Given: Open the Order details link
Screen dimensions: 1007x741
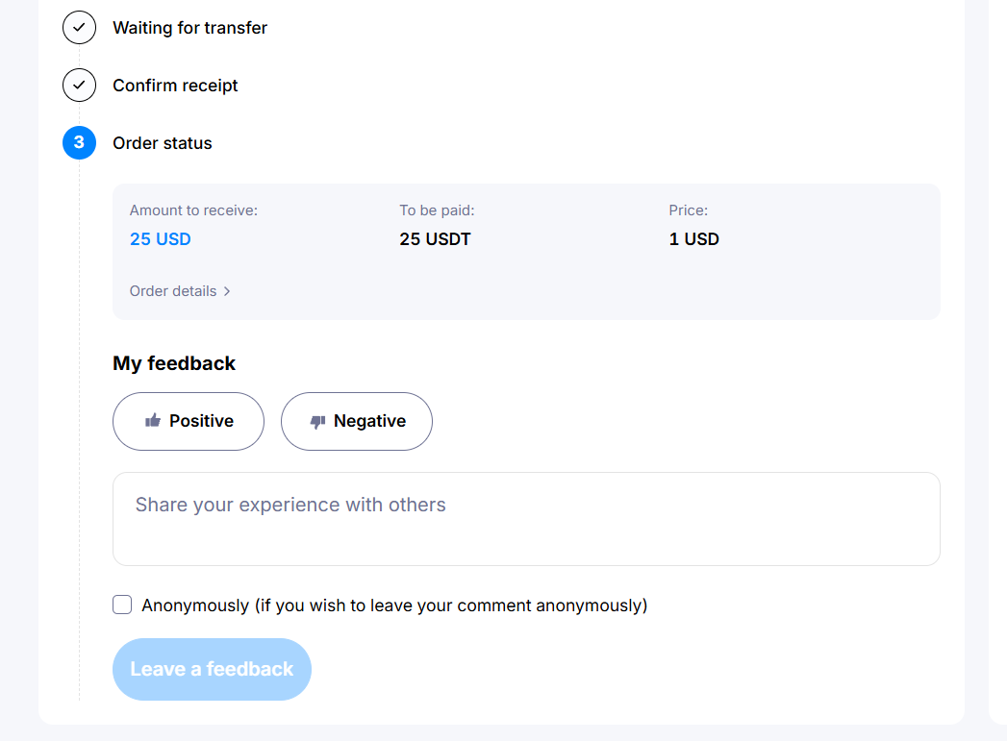Looking at the screenshot, I should [180, 291].
